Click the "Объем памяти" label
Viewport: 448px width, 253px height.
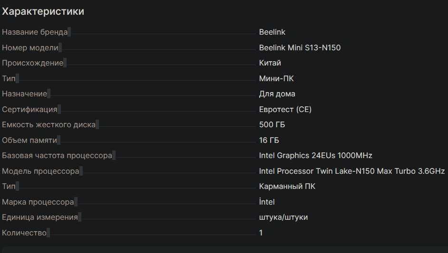tap(29, 140)
